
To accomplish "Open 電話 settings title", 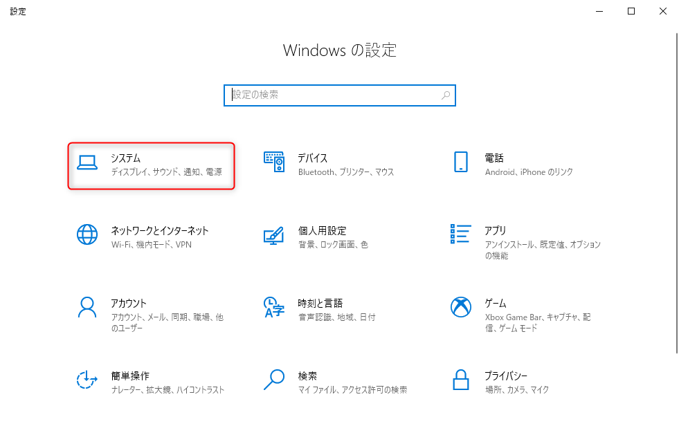I will [494, 158].
